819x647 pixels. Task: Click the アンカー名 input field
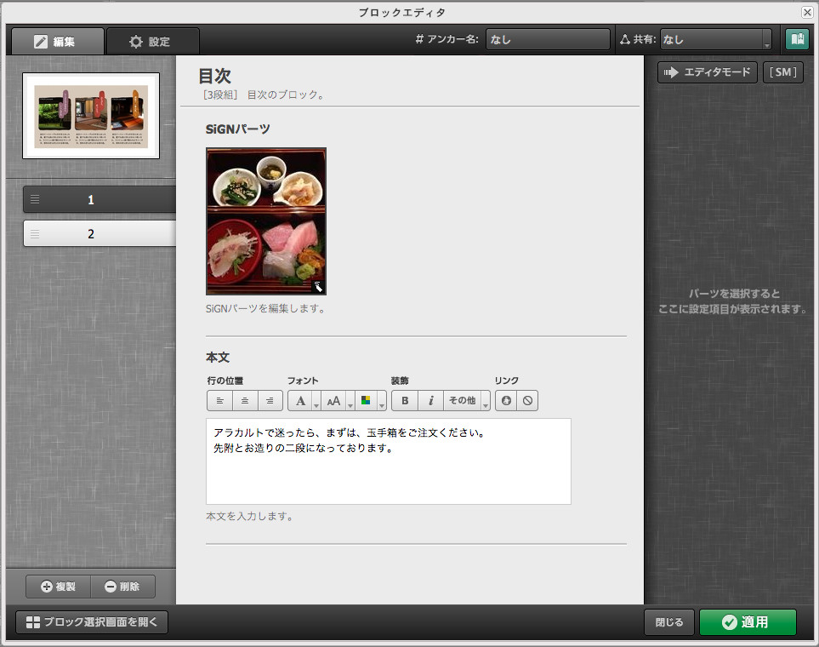coord(548,39)
